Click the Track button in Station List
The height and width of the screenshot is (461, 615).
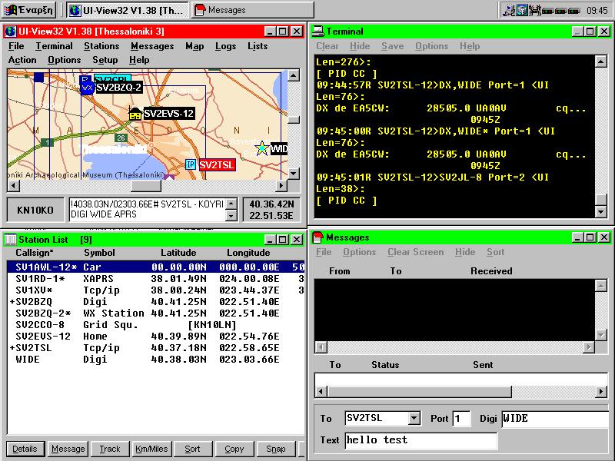(x=110, y=449)
